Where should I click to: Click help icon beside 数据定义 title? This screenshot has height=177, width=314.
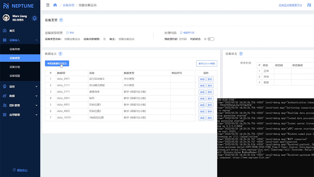pyautogui.click(x=60, y=54)
